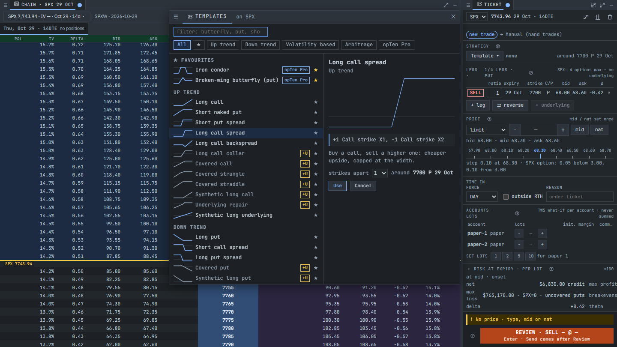Image resolution: width=617 pixels, height=347 pixels.
Task: Open the Ticket panel hamburger menu
Action: [467, 5]
